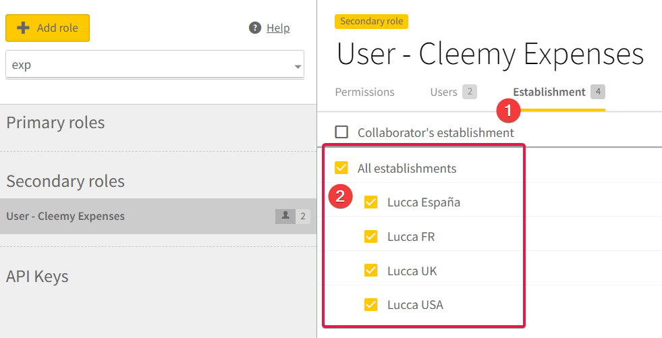Select User - Cleemy Expenses role in list
662x338 pixels.
coord(158,216)
